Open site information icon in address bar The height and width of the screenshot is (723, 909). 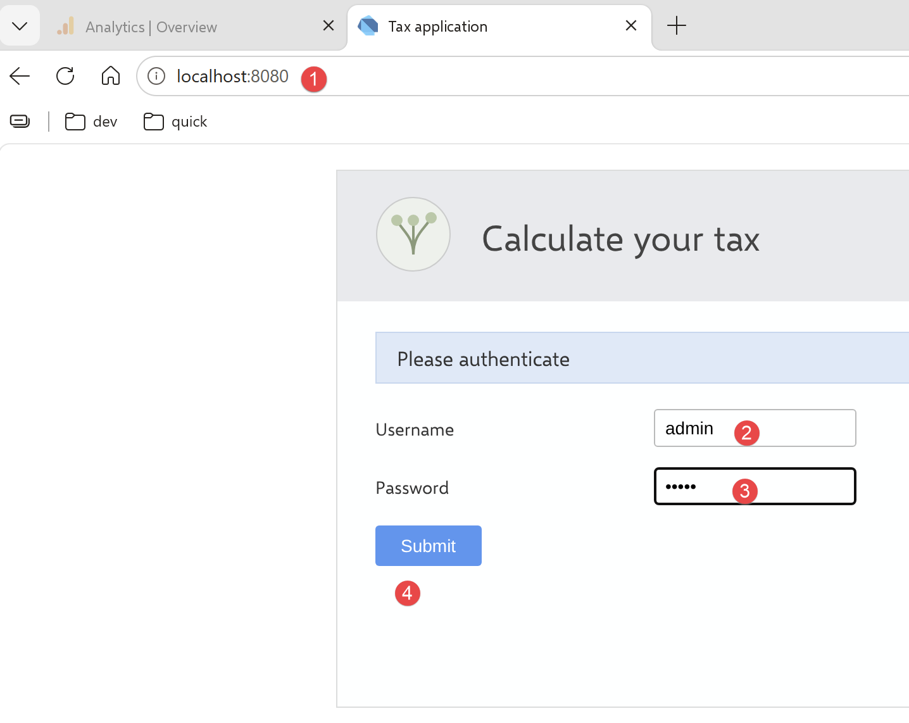[156, 76]
